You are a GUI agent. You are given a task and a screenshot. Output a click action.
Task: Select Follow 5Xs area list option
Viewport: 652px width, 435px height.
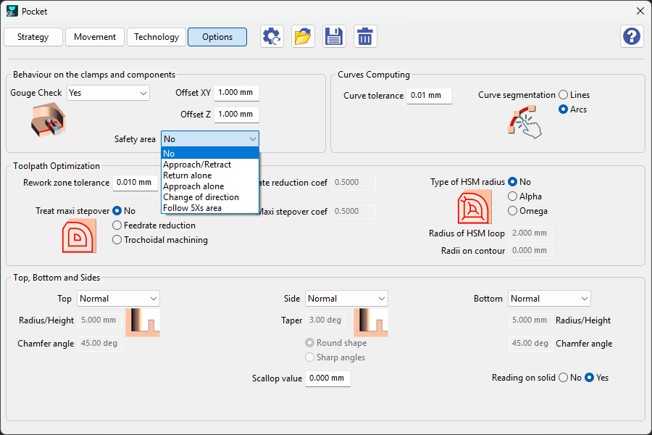192,208
